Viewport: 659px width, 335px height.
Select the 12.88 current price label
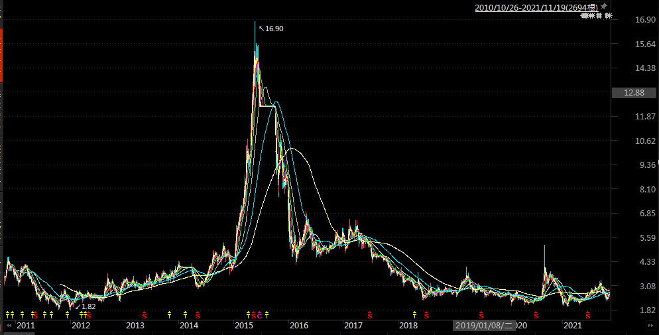(634, 93)
